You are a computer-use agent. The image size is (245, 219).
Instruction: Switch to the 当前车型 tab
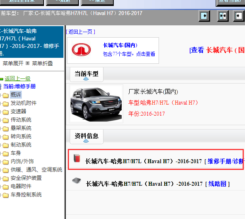click(x=86, y=74)
